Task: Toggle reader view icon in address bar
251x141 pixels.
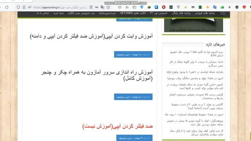Action: (x=91, y=7)
